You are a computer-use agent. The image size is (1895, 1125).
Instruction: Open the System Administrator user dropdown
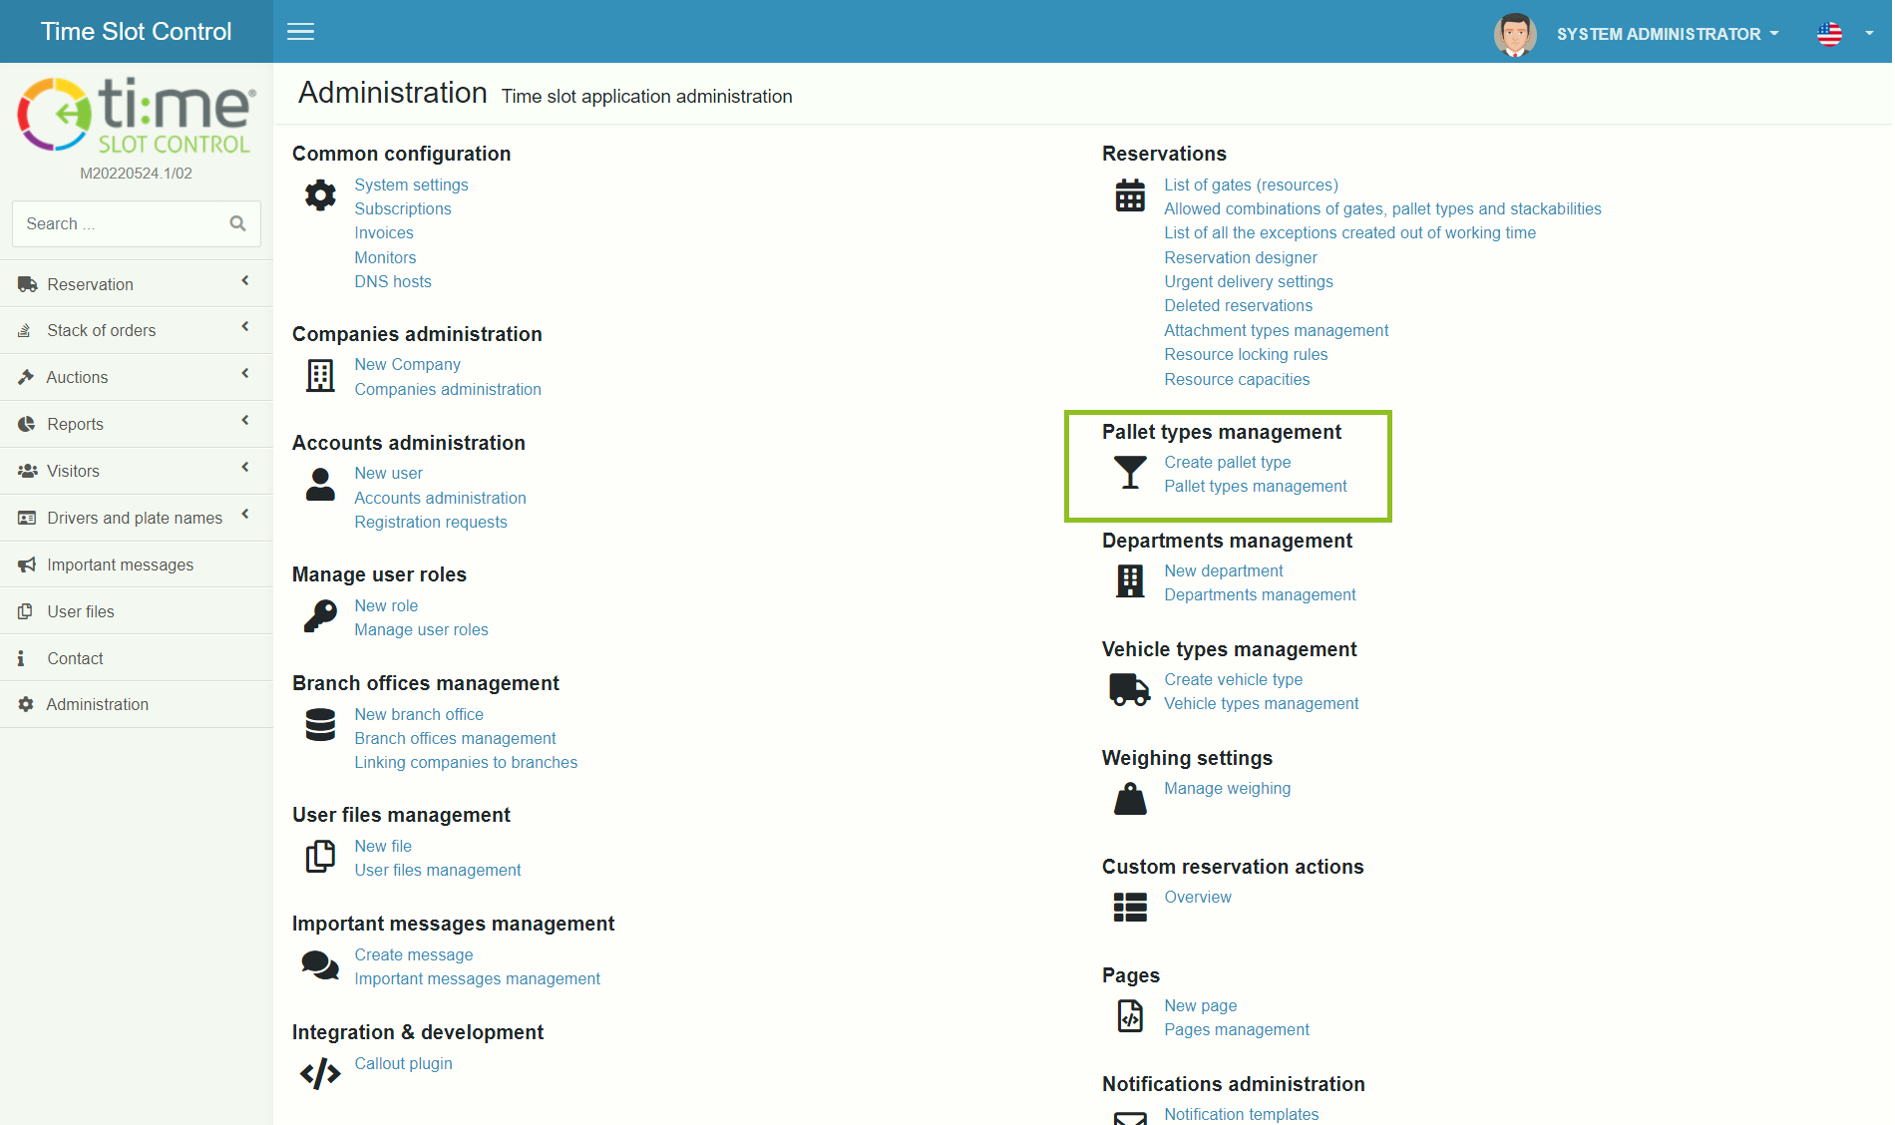coord(1666,34)
